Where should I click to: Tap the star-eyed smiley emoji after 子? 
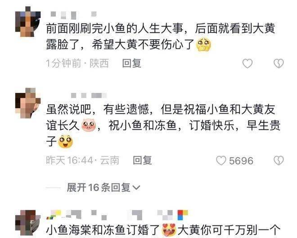(65, 142)
